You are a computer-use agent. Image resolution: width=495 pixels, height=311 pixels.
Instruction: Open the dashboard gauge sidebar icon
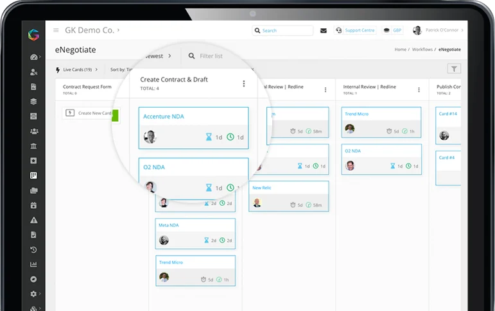pos(34,57)
